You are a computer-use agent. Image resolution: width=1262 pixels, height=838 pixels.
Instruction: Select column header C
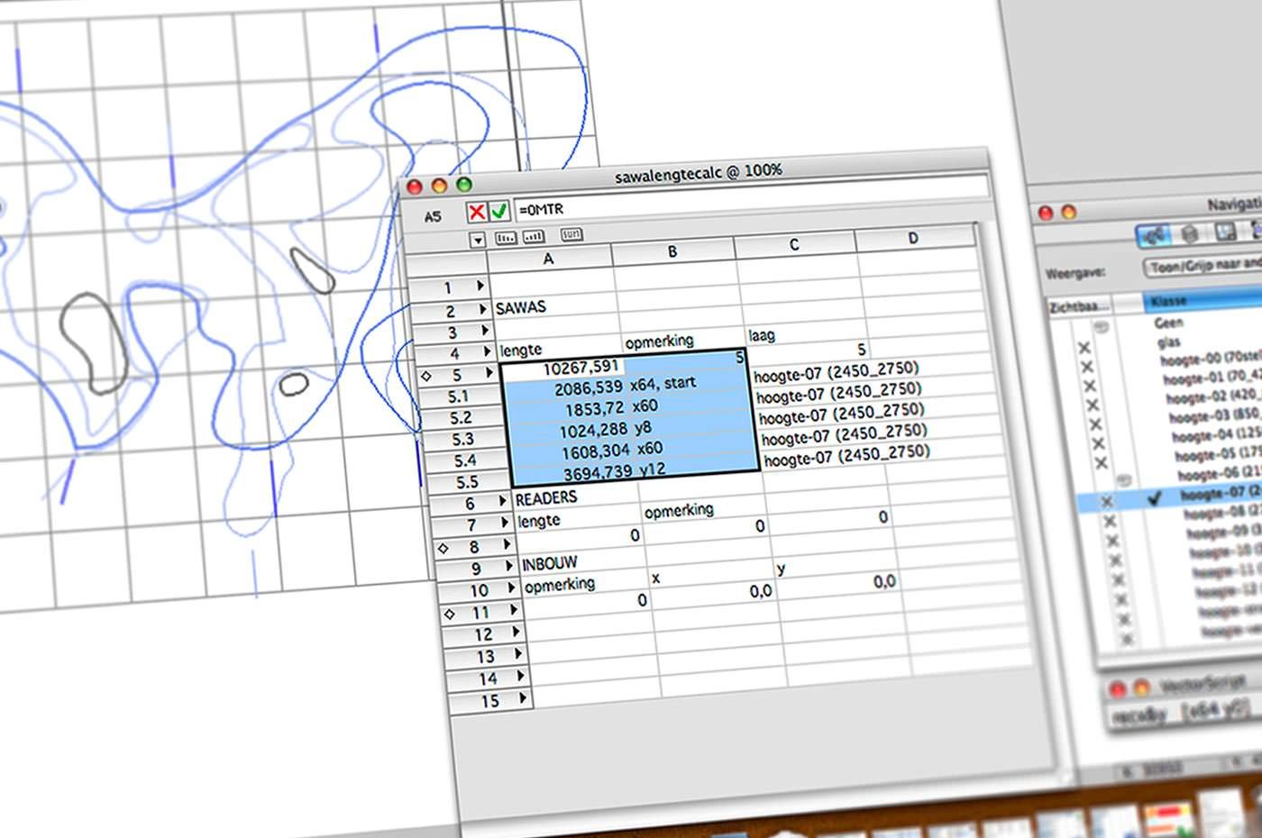794,245
